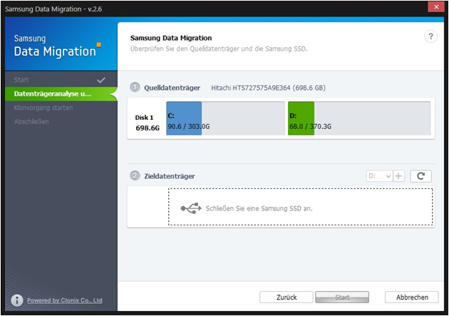Add a partition with the plus icon

click(x=398, y=176)
